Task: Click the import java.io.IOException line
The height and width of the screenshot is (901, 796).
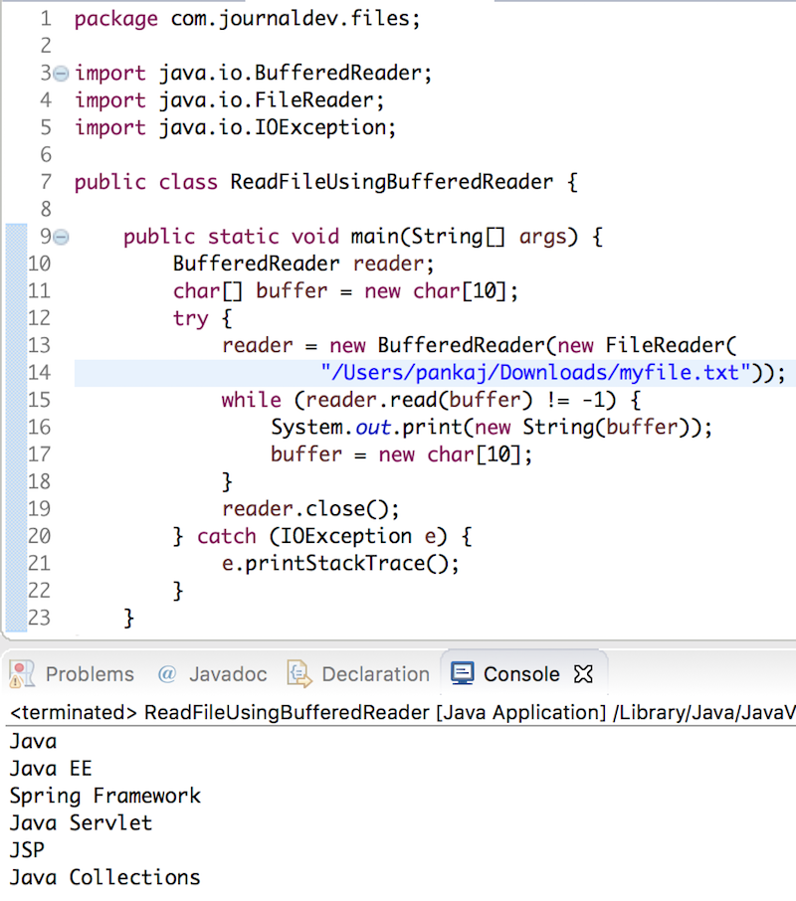Action: point(235,127)
